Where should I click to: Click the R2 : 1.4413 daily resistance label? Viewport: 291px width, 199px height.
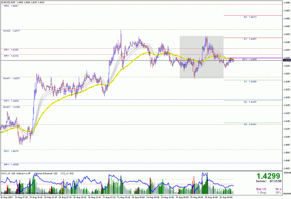[250, 17]
